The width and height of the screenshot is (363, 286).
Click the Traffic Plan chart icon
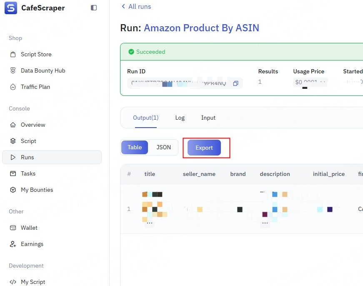pyautogui.click(x=13, y=87)
